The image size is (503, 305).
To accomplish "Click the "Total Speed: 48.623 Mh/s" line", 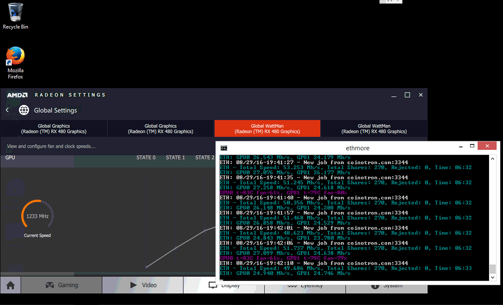I will [x=345, y=233].
